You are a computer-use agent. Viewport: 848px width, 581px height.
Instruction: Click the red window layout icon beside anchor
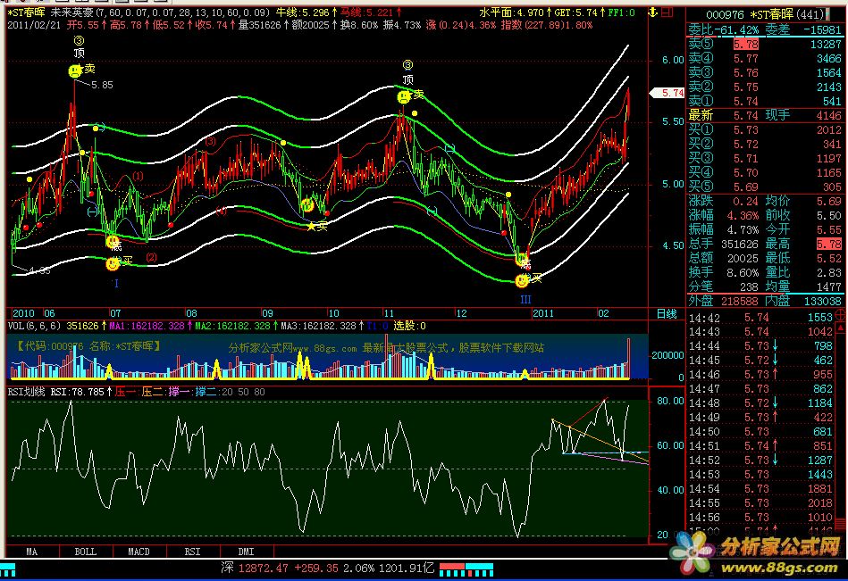click(667, 12)
